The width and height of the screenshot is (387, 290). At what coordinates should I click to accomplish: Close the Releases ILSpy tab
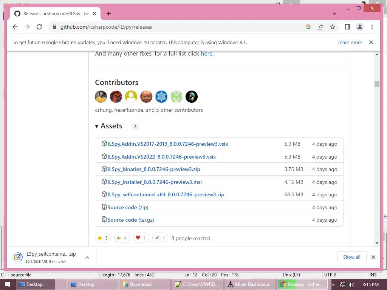94,14
